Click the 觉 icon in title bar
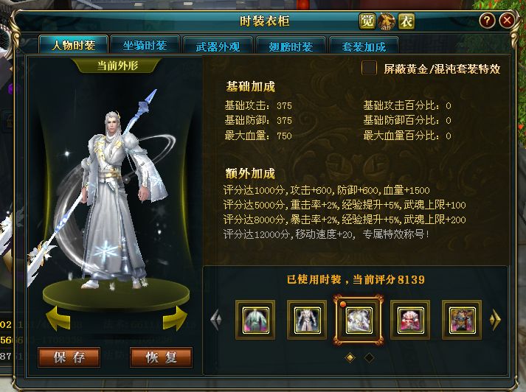 point(367,21)
